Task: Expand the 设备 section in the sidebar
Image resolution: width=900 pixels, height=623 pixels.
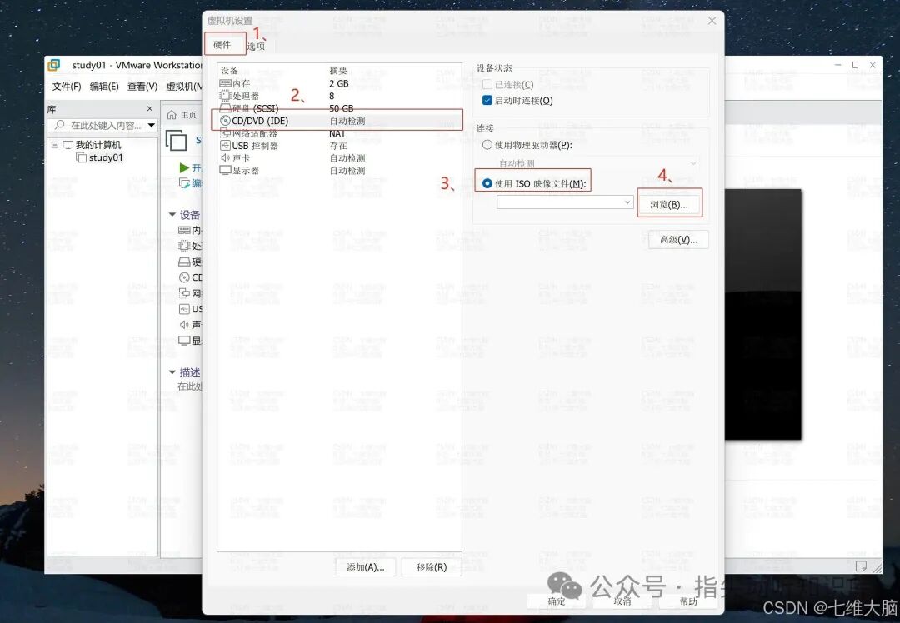Action: 172,214
